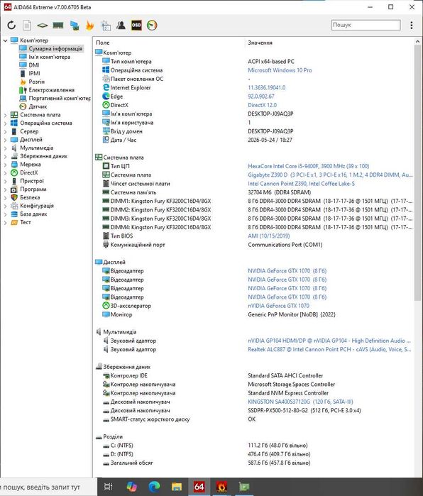Open the Gigabyte Z390 D link

(330, 175)
